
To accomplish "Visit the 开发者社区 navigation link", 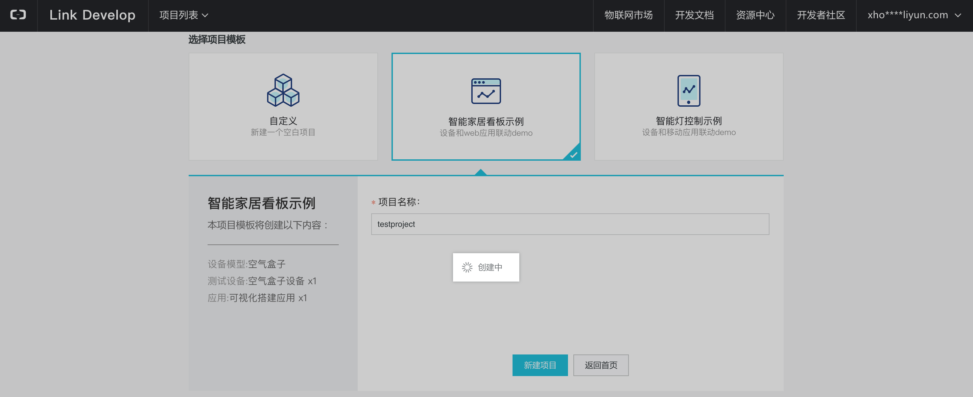I will tap(821, 15).
